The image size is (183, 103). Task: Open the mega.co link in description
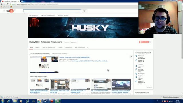[89, 61]
